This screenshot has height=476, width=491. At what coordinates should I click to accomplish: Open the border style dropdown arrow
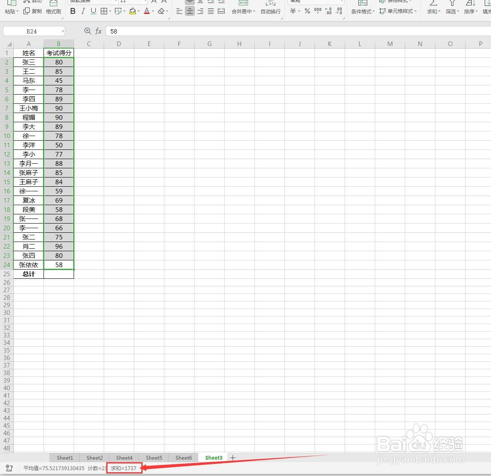coord(110,11)
